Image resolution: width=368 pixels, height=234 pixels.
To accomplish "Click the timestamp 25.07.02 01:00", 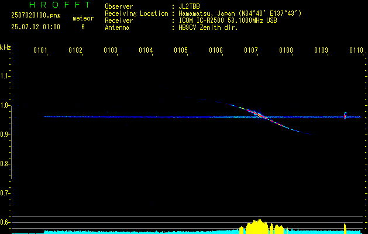I will 36,27.
